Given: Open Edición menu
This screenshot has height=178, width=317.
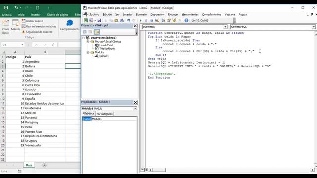Looking at the screenshot, I should tap(107, 14).
